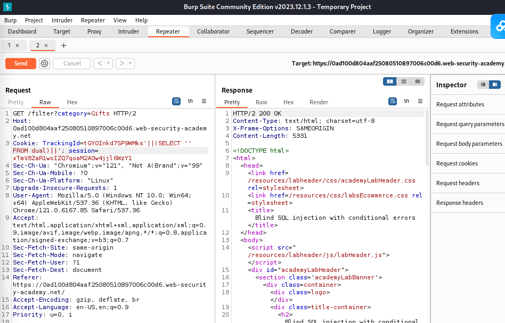505x323 pixels.
Task: Switch Response view to Raw
Action: click(261, 102)
